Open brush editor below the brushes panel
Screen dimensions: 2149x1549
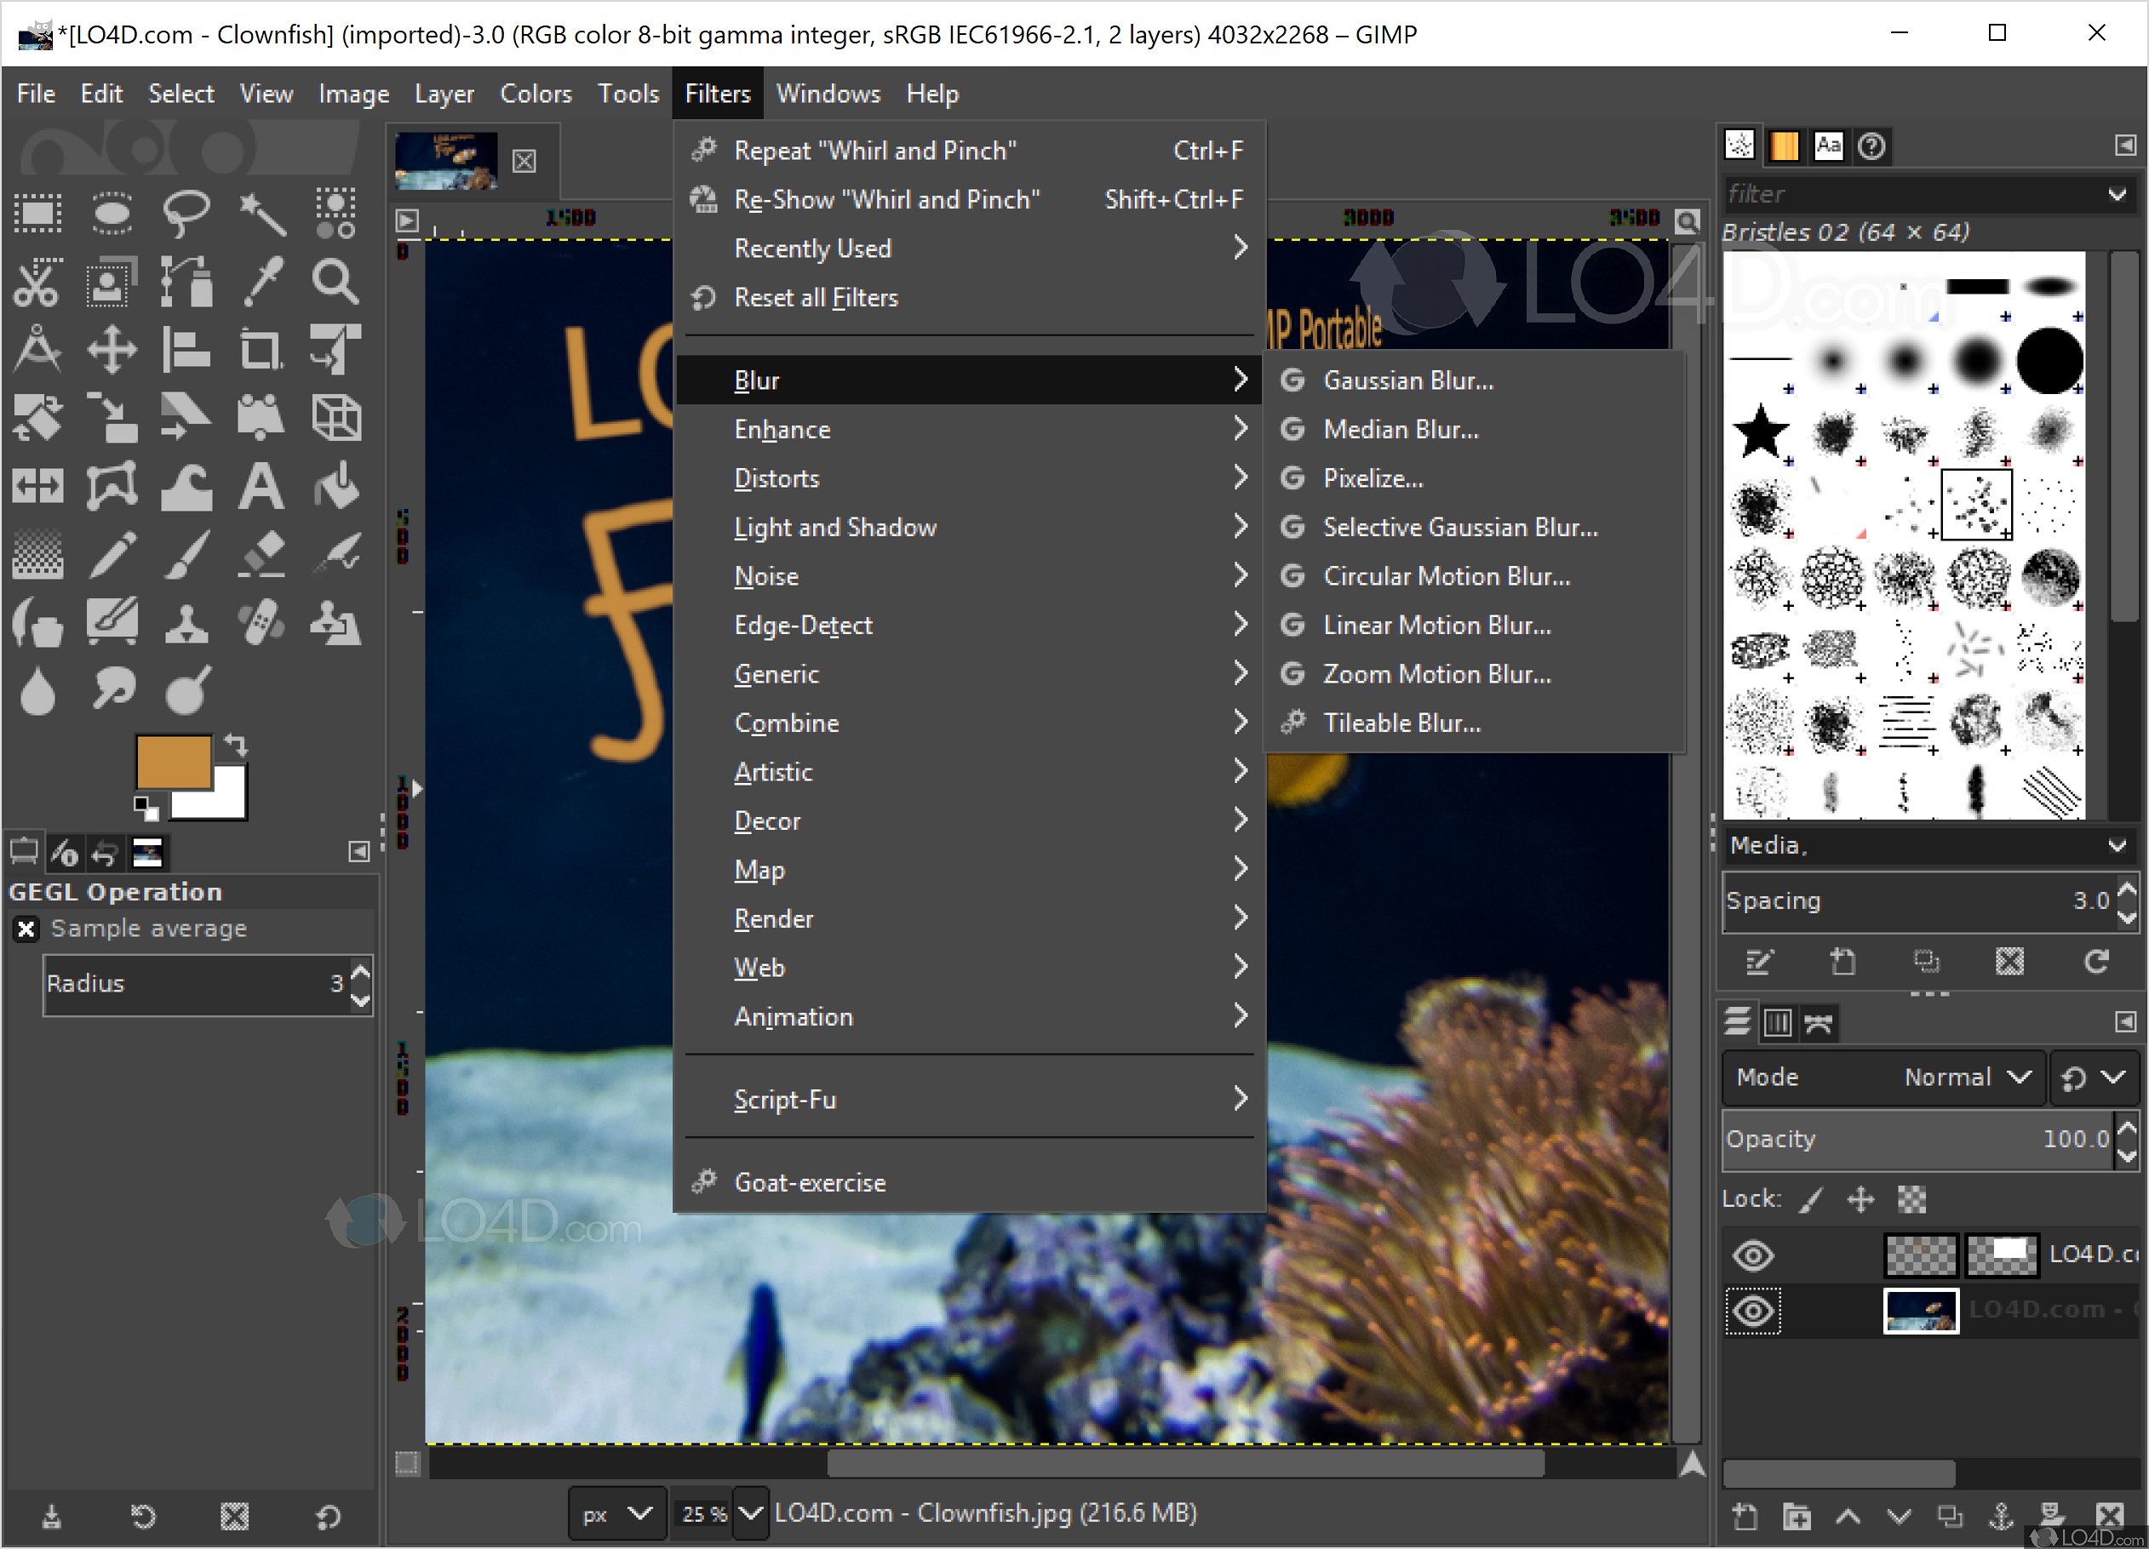coord(1760,961)
